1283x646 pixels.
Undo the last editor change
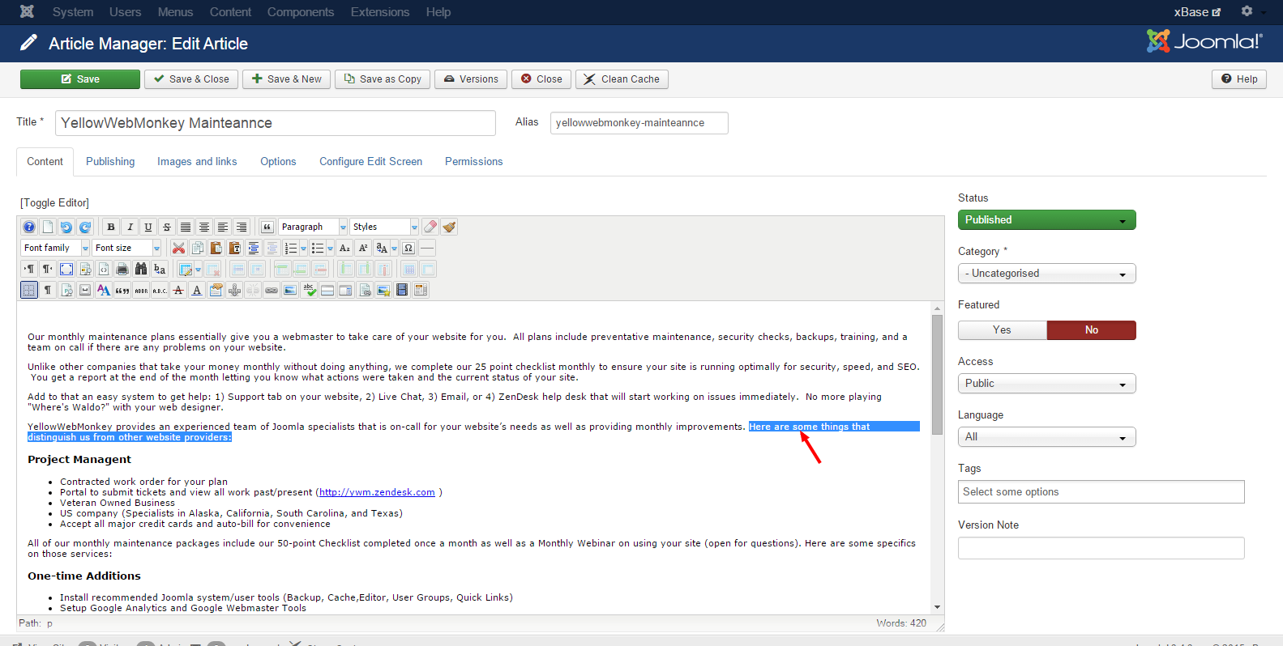(66, 227)
